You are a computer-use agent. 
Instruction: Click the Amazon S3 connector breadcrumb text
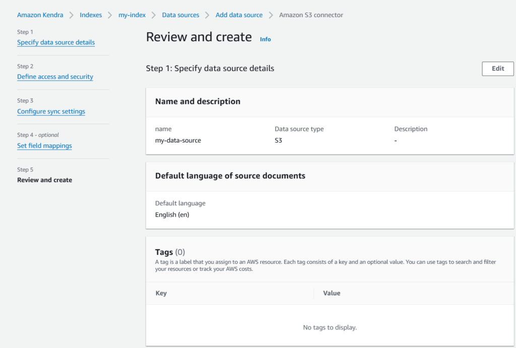(x=311, y=15)
